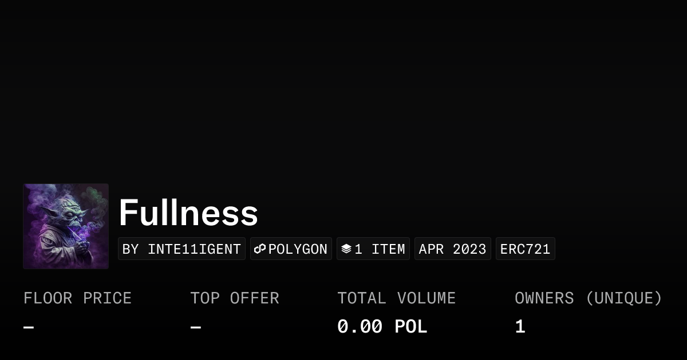Screen dimensions: 687x360
Task: Click the OWNERS (UNIQUE) heading
Action: click(589, 298)
